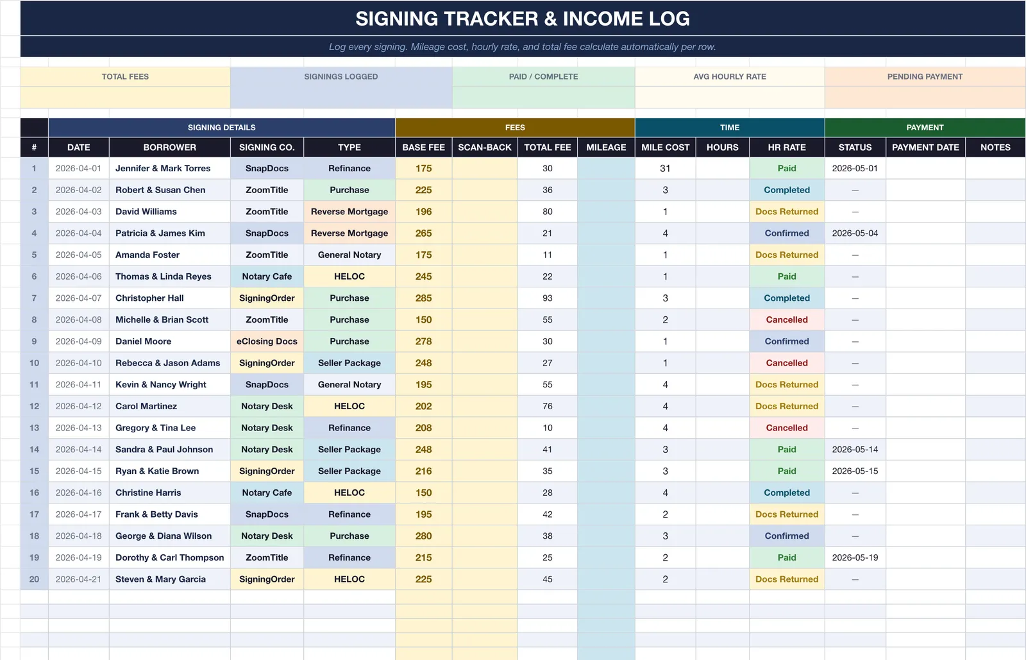Viewport: 1026px width, 660px height.
Task: Select the NOTES column header
Action: pos(995,148)
